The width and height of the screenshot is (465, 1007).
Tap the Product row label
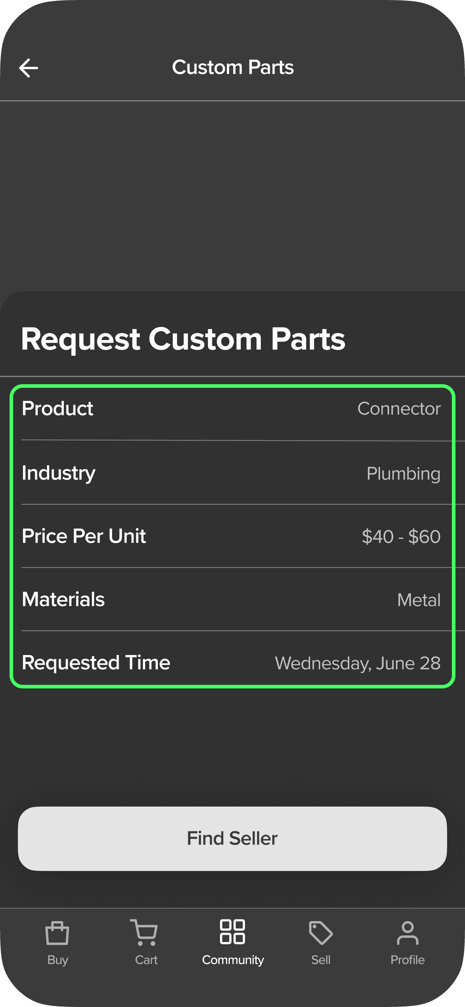pyautogui.click(x=58, y=409)
